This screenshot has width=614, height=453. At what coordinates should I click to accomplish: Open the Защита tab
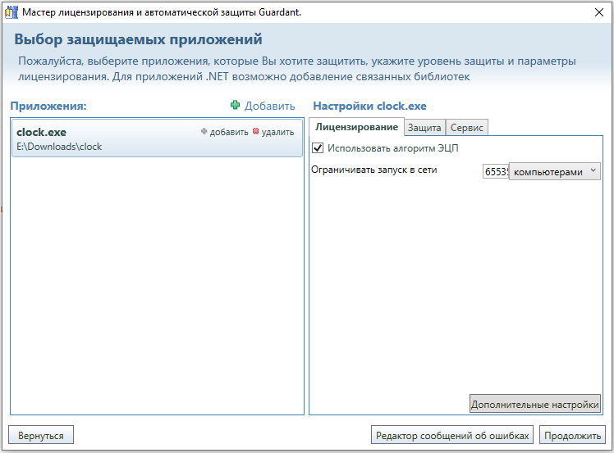tap(424, 127)
